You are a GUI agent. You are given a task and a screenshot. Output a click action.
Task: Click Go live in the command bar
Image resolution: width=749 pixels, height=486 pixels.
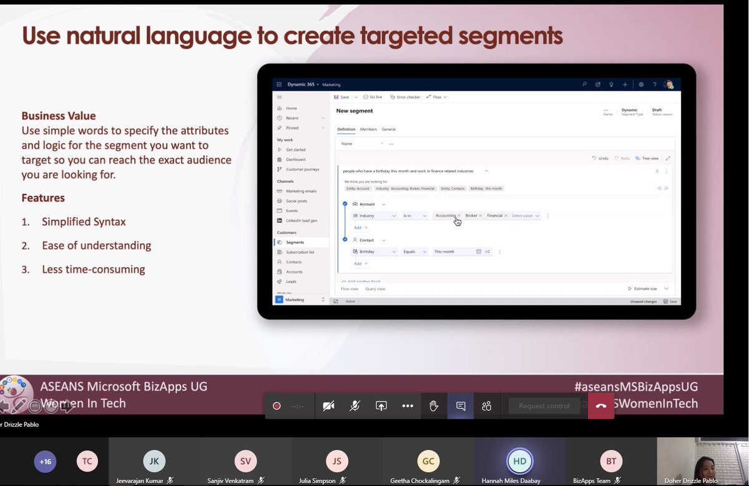(x=373, y=97)
